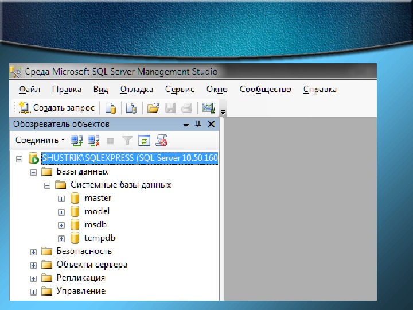Click the msdb database cylinder icon
The height and width of the screenshot is (310, 413).
[75, 224]
